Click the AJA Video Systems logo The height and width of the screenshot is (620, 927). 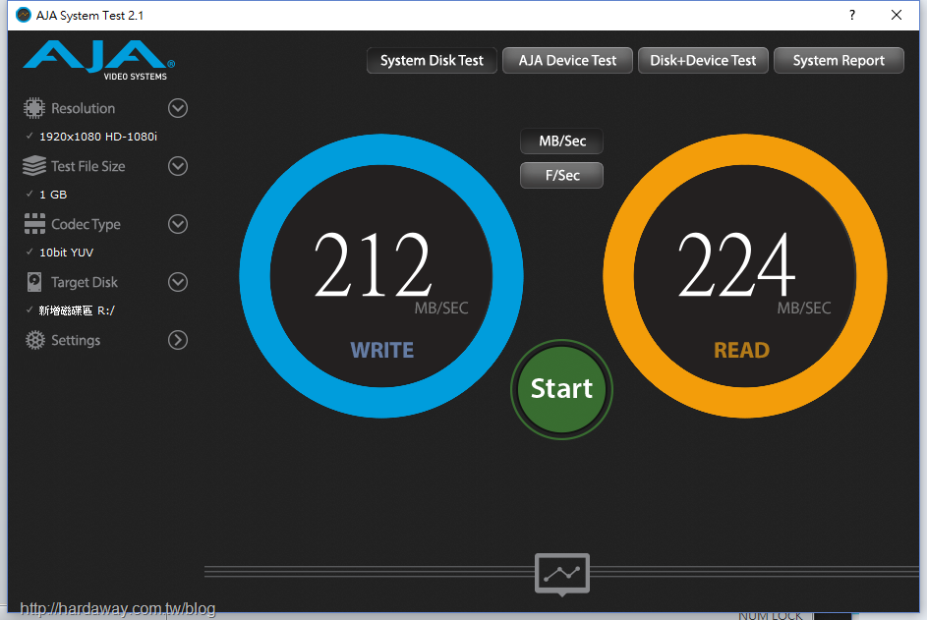[98, 60]
